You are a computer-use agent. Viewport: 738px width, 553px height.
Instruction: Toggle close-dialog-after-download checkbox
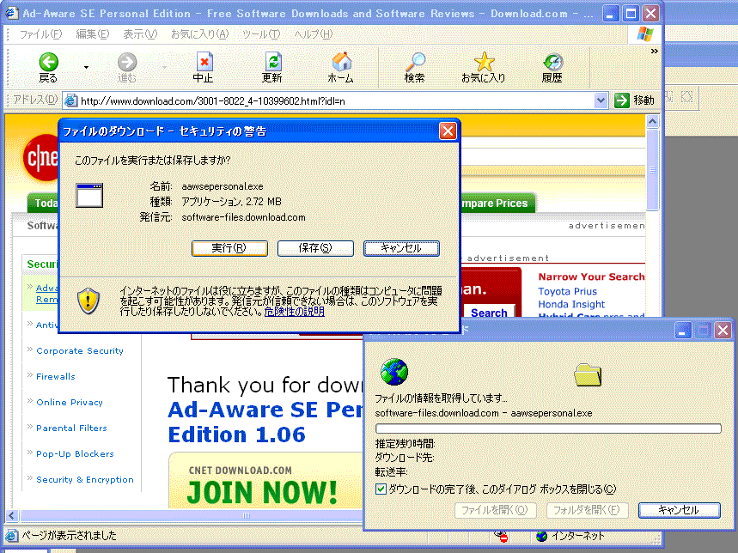(x=381, y=489)
